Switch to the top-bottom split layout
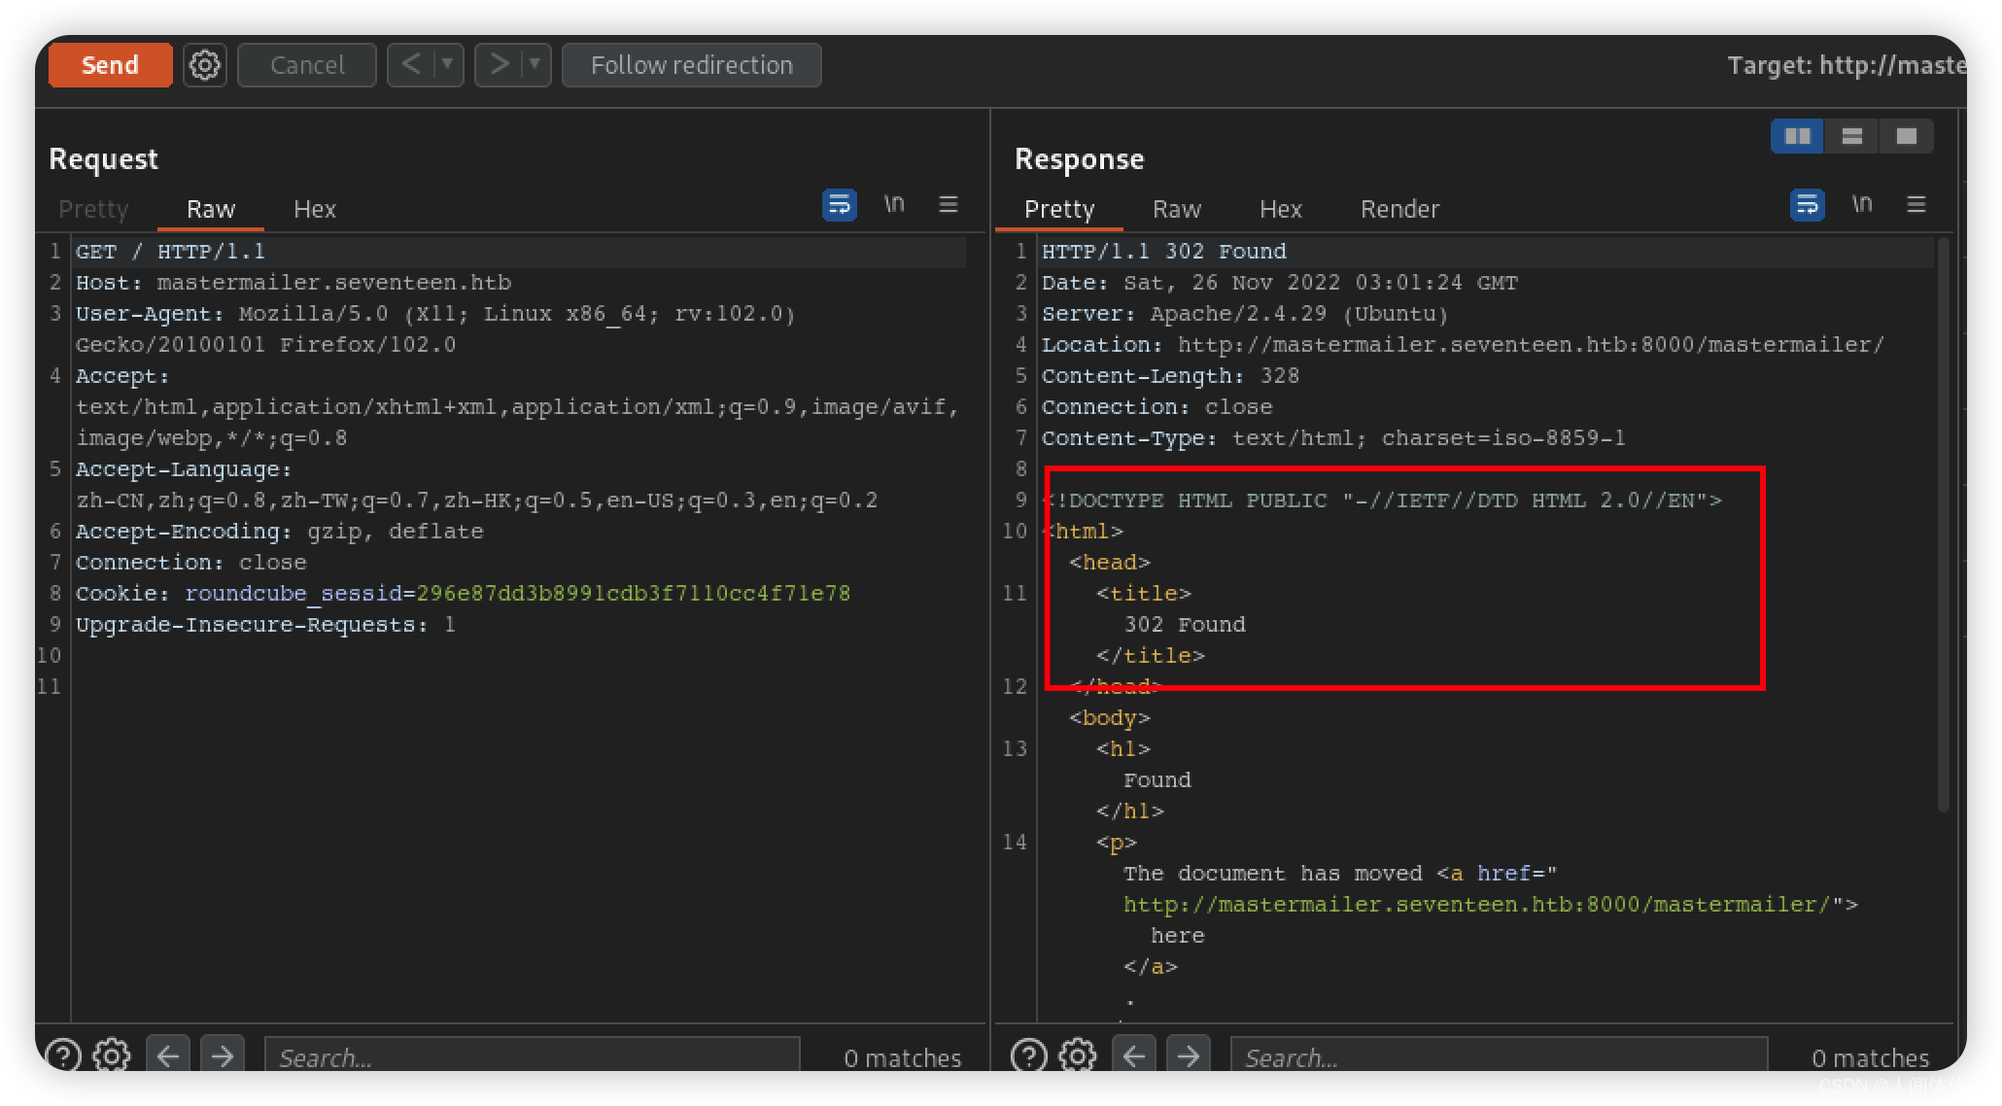 coord(1851,136)
